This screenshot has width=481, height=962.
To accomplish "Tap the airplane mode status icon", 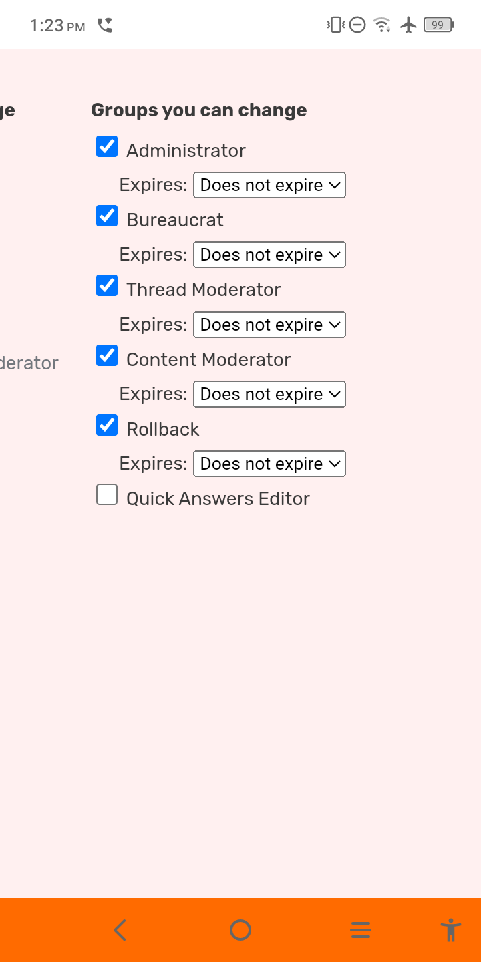I will tap(408, 25).
